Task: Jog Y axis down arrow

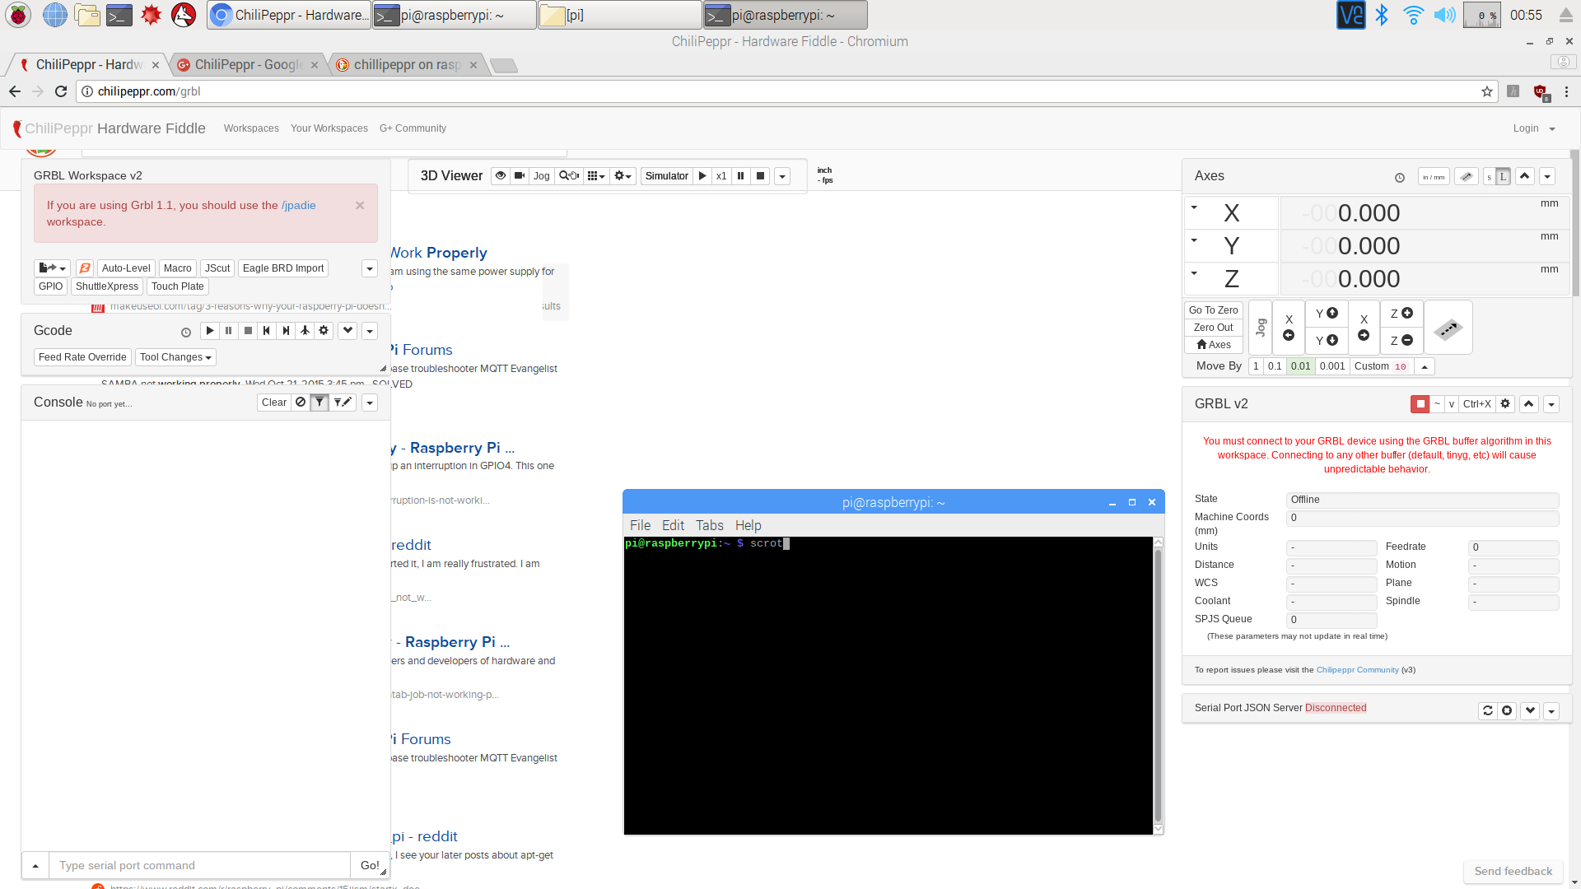Action: coord(1327,341)
